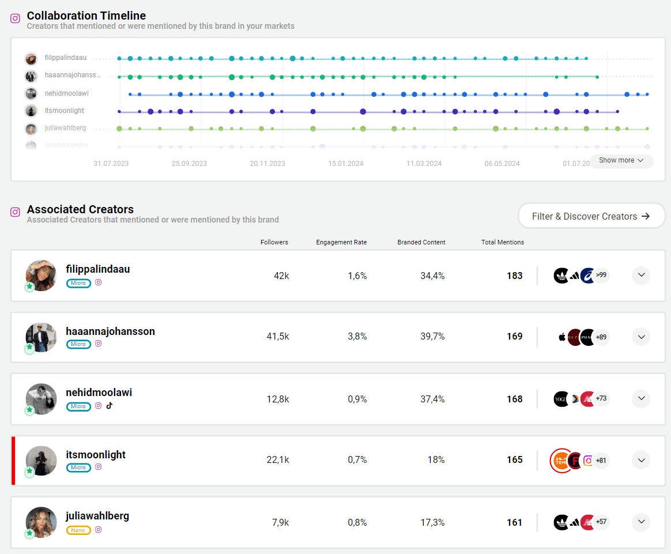
Task: Open the Show more dropdown in timeline
Action: (x=621, y=161)
